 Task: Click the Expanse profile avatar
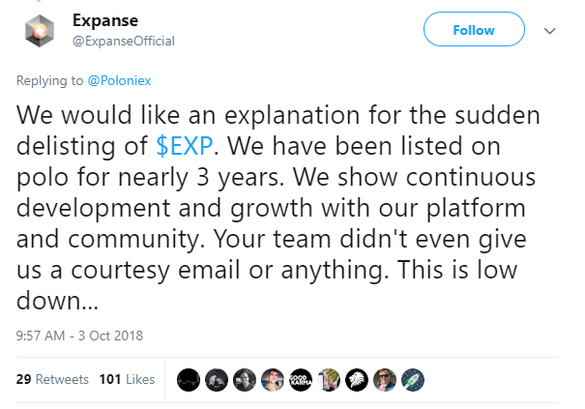(40, 31)
